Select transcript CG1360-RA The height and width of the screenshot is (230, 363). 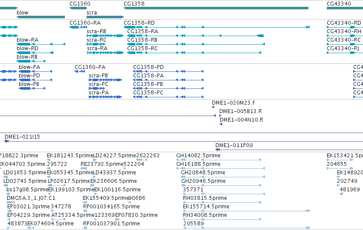coord(78,27)
